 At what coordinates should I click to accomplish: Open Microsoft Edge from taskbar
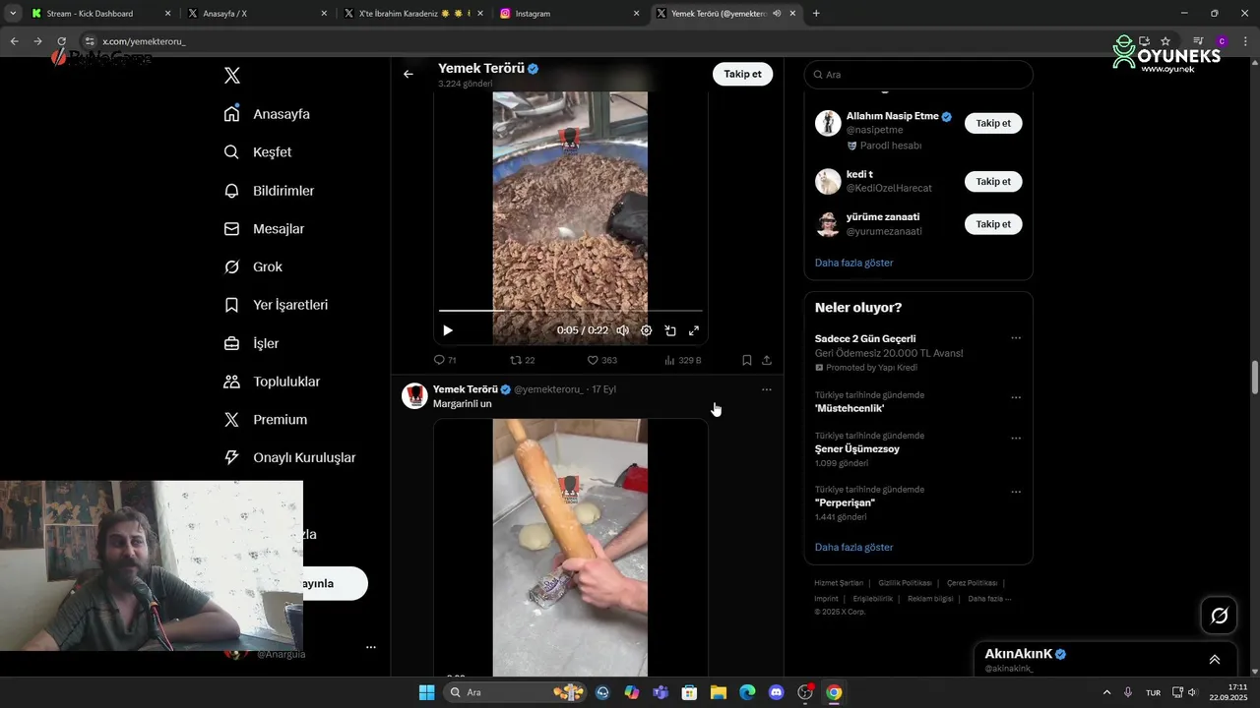point(747,692)
